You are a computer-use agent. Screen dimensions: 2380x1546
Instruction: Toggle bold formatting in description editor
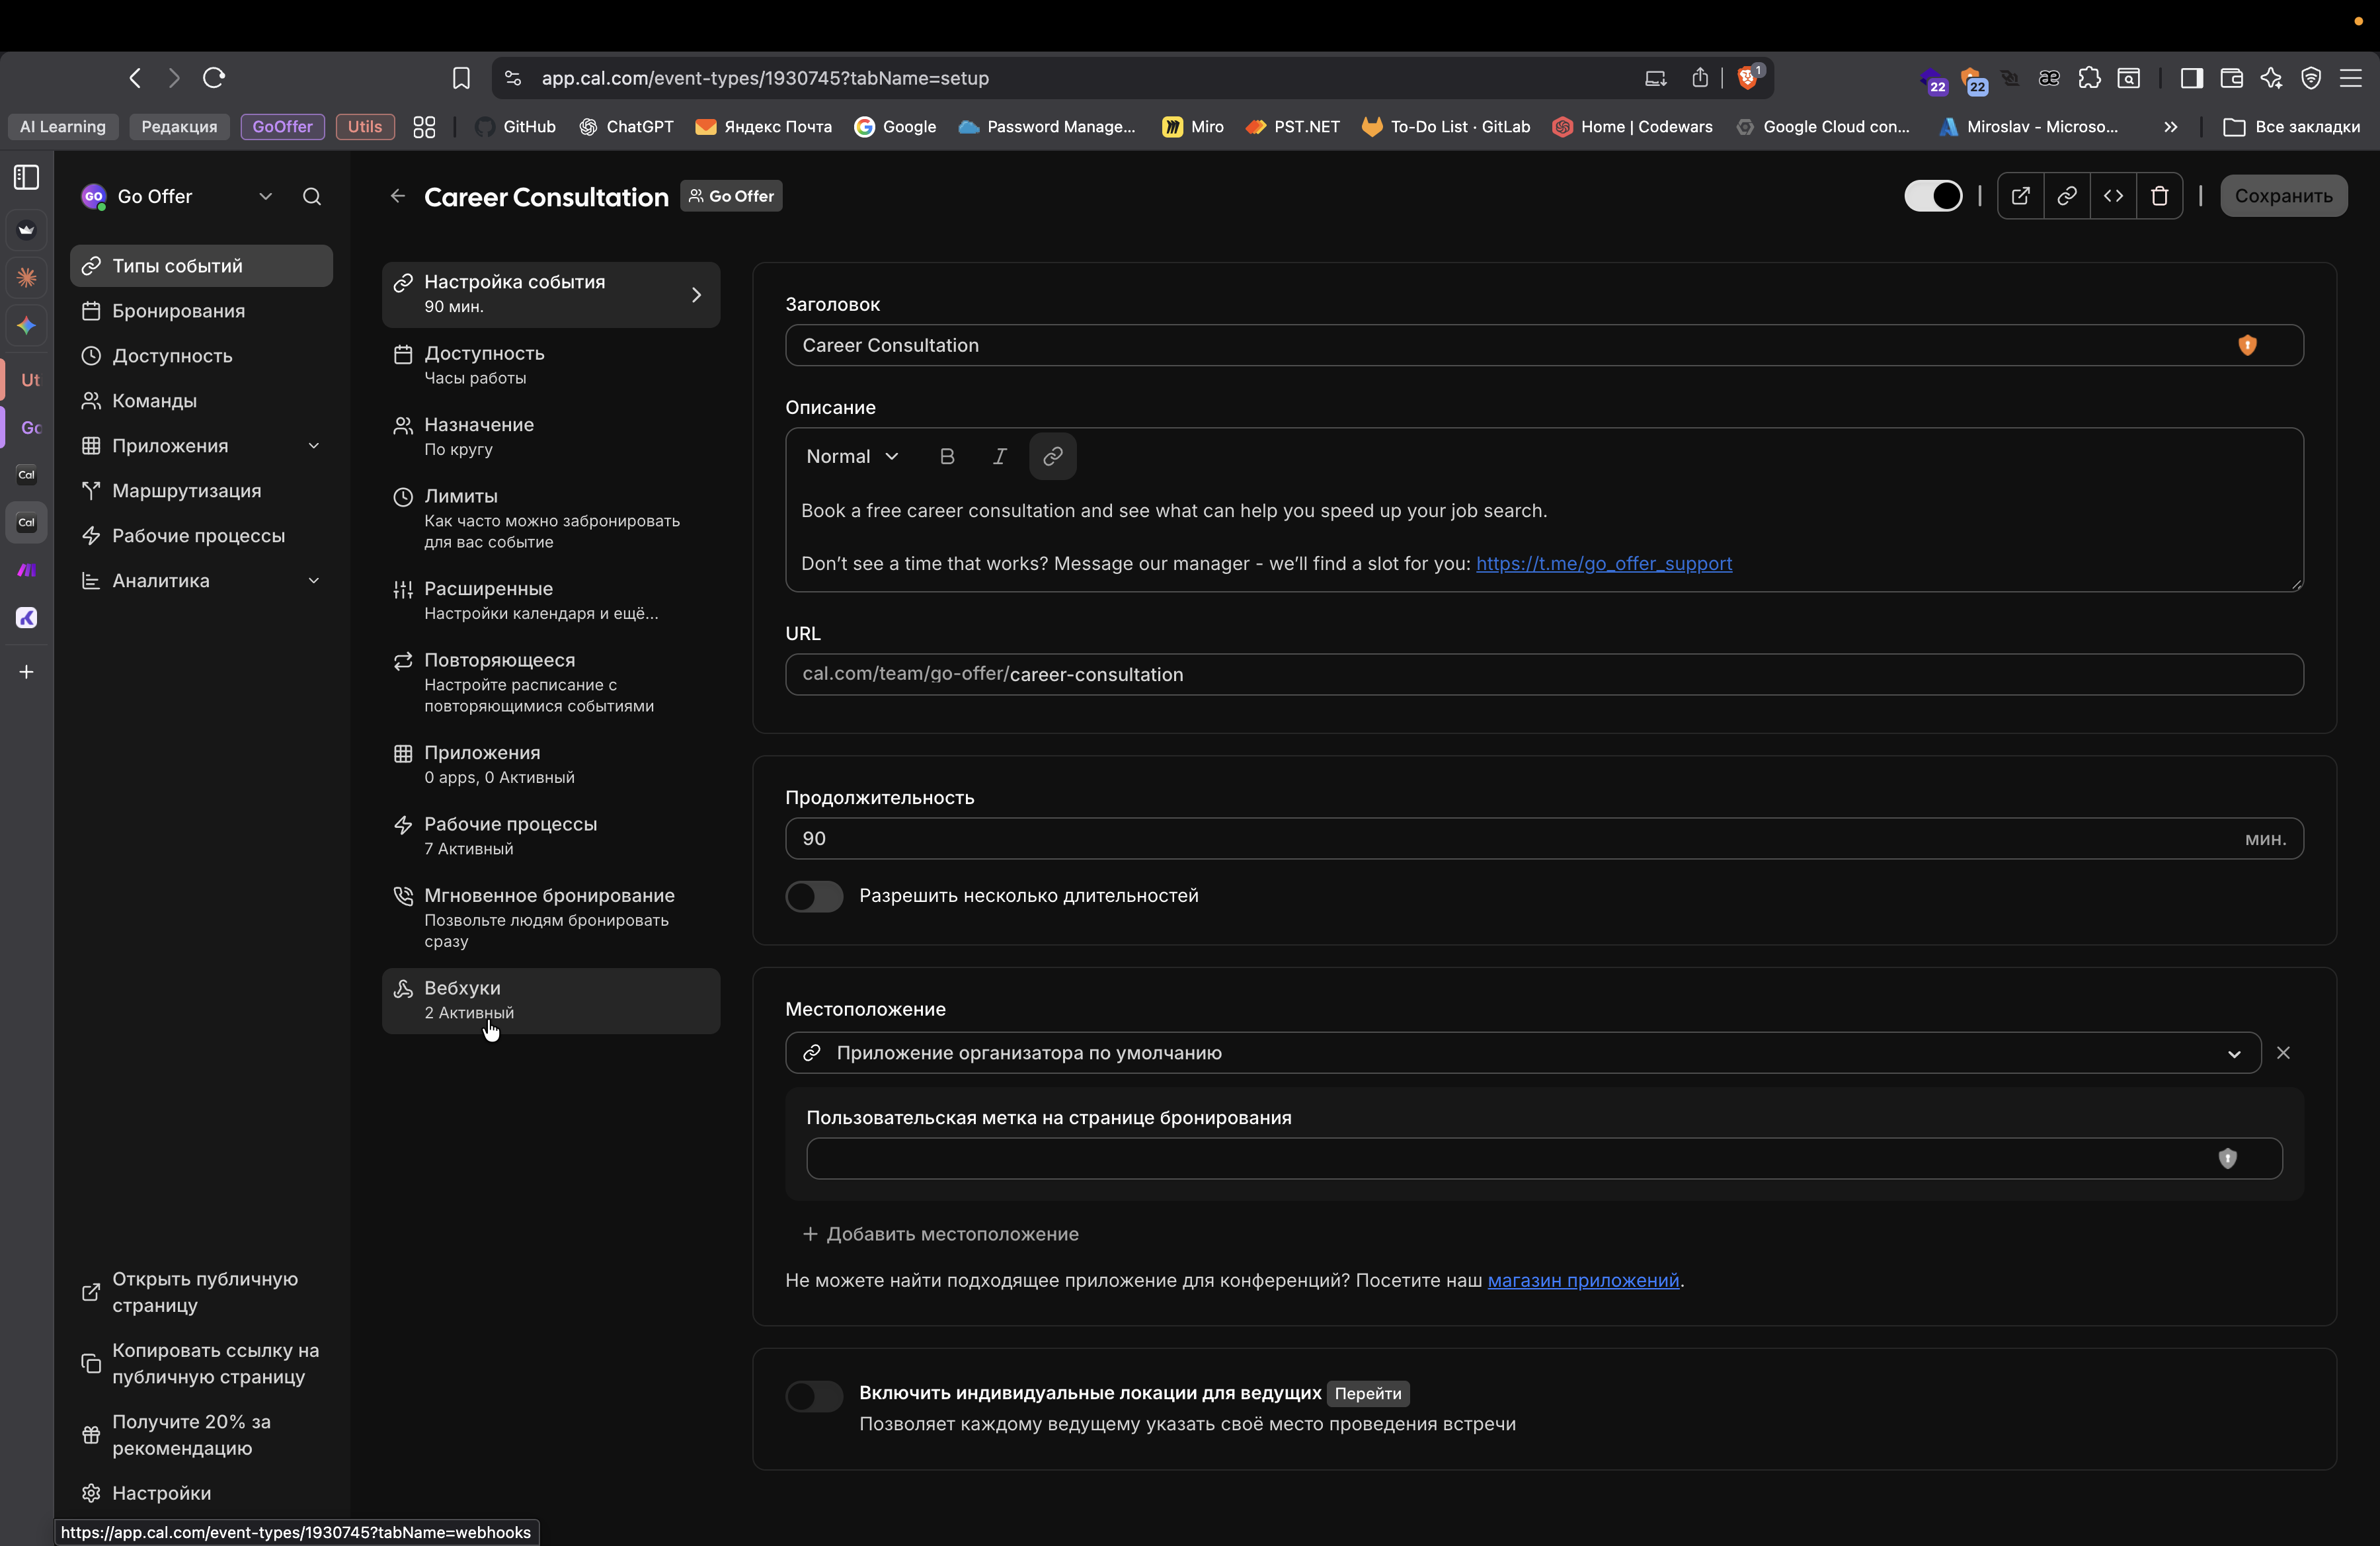click(946, 456)
